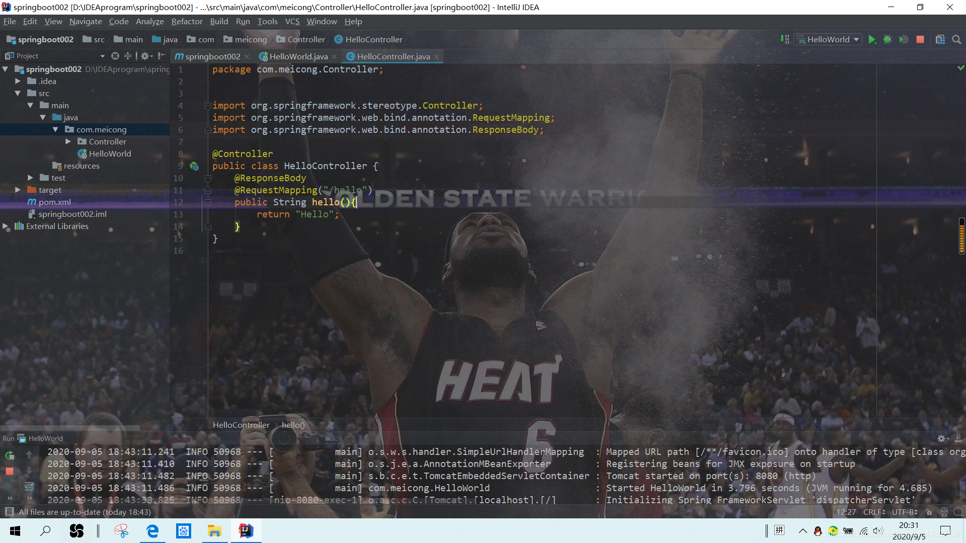Open Run panel settings gear
Image resolution: width=966 pixels, height=543 pixels.
[942, 438]
